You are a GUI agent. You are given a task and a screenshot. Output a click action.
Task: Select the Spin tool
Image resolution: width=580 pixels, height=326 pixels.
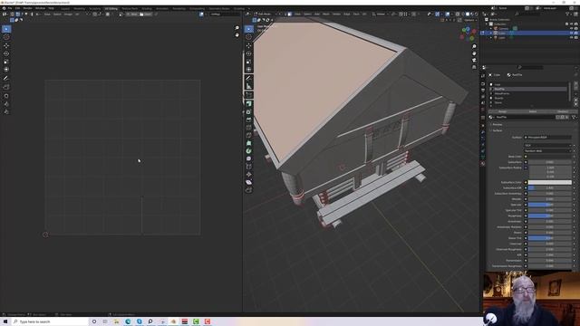tap(248, 151)
